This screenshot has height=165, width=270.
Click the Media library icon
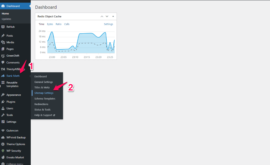3,42
